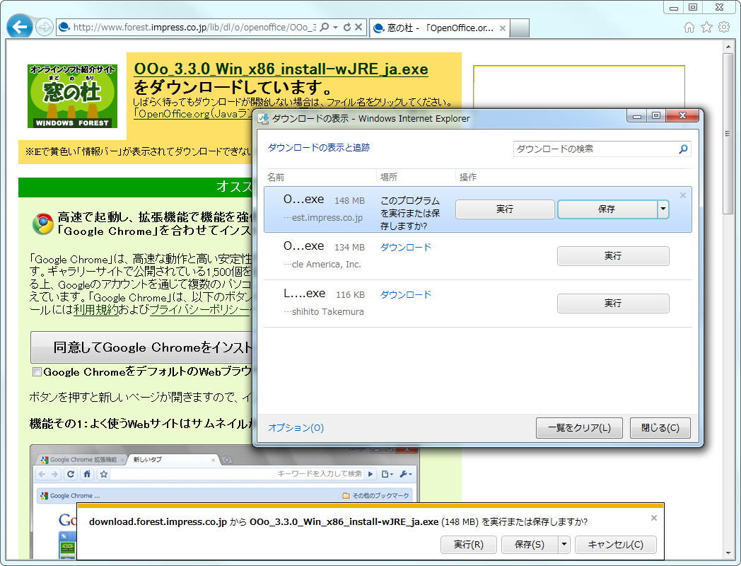
Task: Open the Tools gear icon
Action: coord(723,27)
